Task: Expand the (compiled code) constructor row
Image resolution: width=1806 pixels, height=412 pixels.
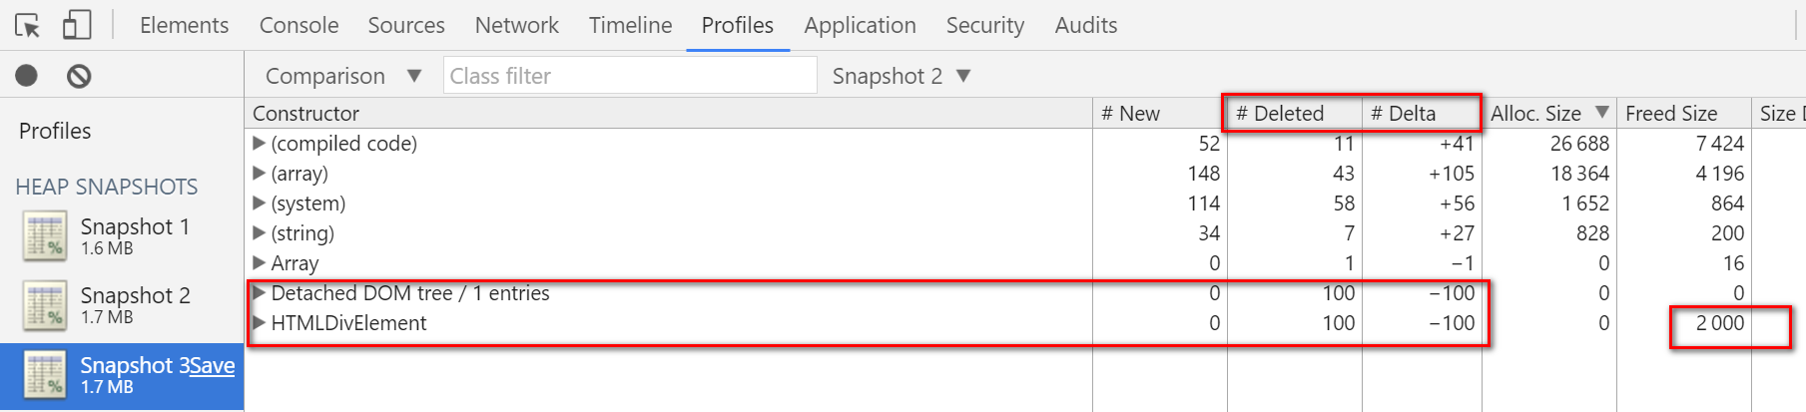Action: [260, 143]
